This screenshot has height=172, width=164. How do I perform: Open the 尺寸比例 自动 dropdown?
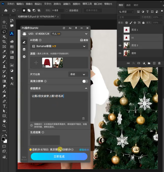coord(78,74)
